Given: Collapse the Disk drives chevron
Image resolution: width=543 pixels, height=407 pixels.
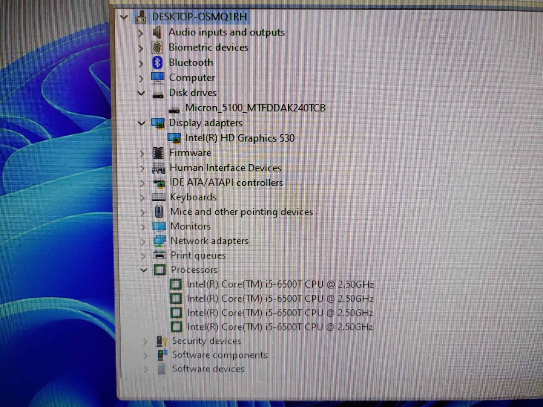Looking at the screenshot, I should 141,93.
